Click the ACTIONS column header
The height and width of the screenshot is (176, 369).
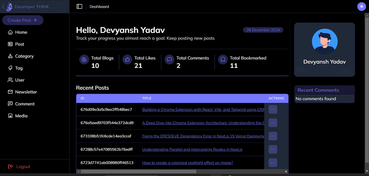coord(276,98)
